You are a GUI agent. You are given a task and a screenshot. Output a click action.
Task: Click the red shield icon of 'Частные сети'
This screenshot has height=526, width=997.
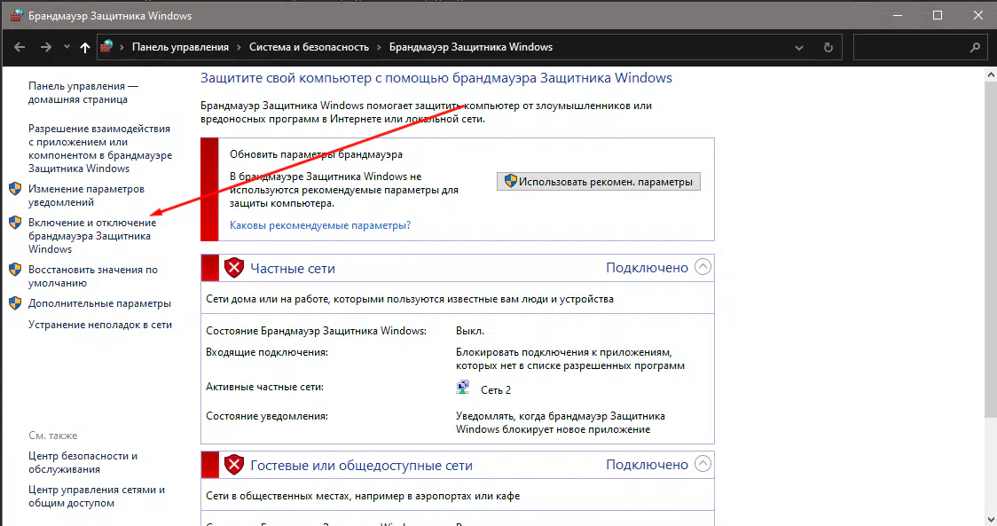click(234, 268)
